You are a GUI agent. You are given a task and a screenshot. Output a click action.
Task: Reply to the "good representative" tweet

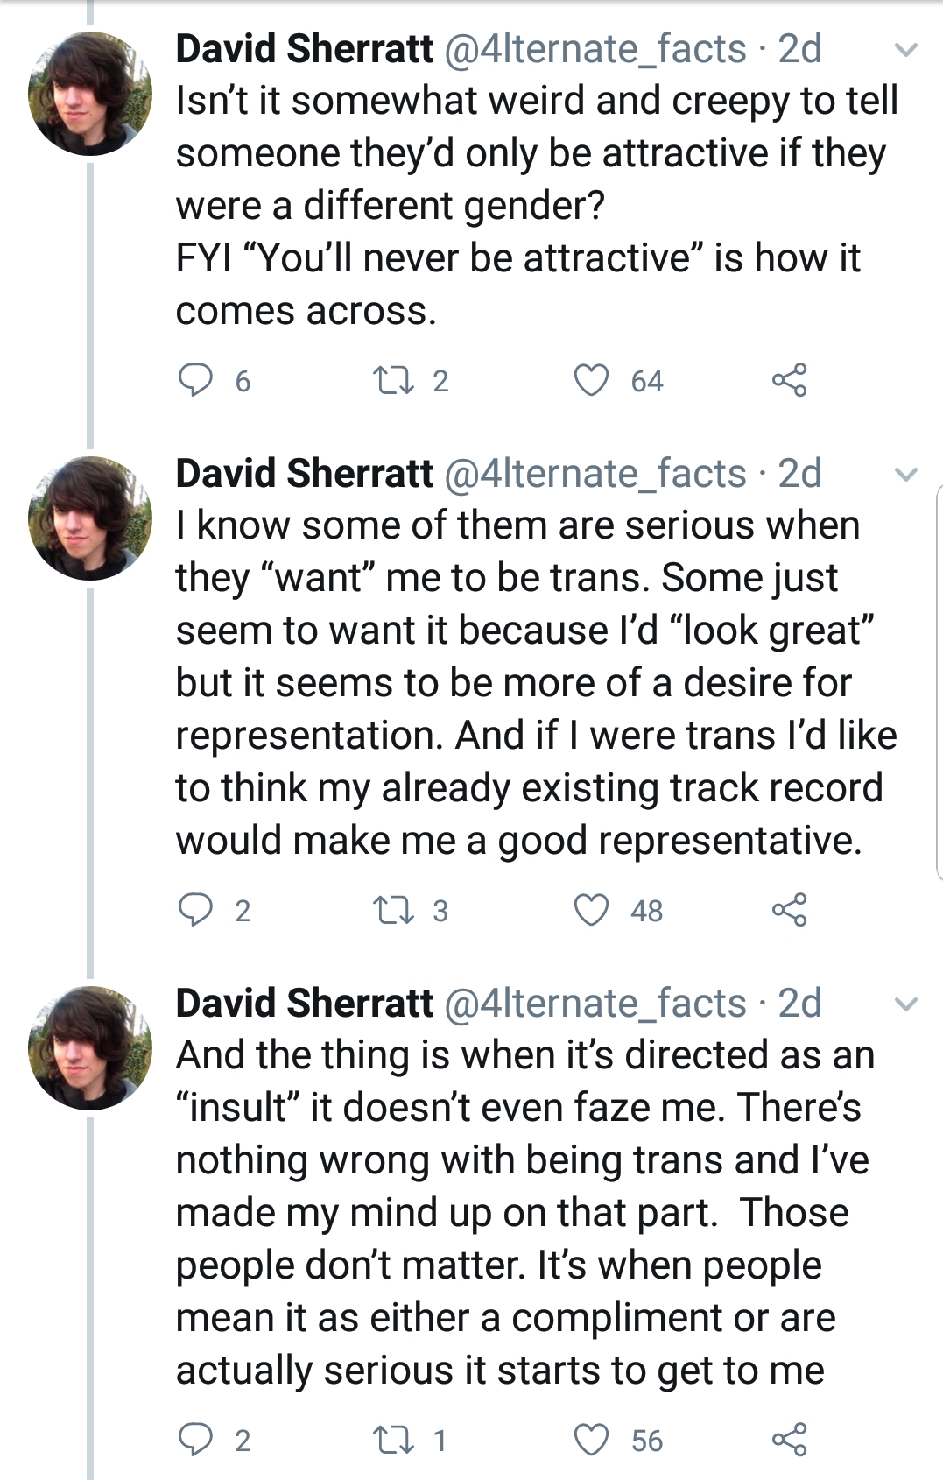195,910
